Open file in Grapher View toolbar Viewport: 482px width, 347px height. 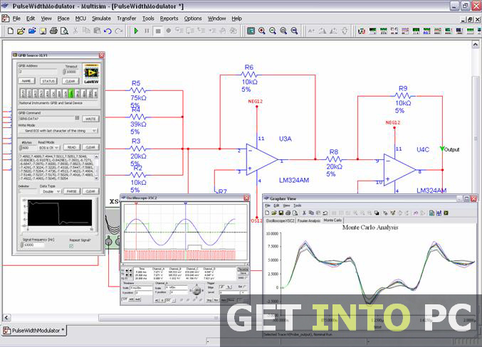pyautogui.click(x=274, y=213)
